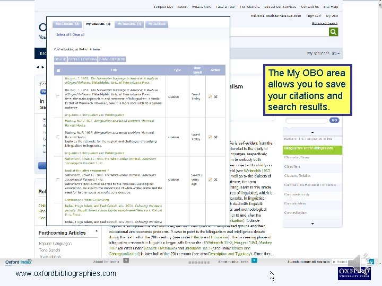Click the About the Index arrow icon
This screenshot has height=286, width=382.
(126, 261)
